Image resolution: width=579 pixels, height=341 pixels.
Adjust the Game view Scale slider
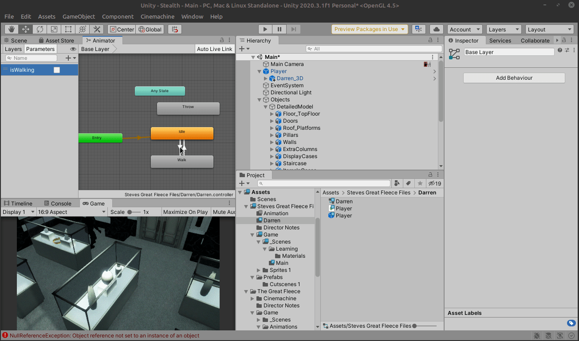coord(133,212)
